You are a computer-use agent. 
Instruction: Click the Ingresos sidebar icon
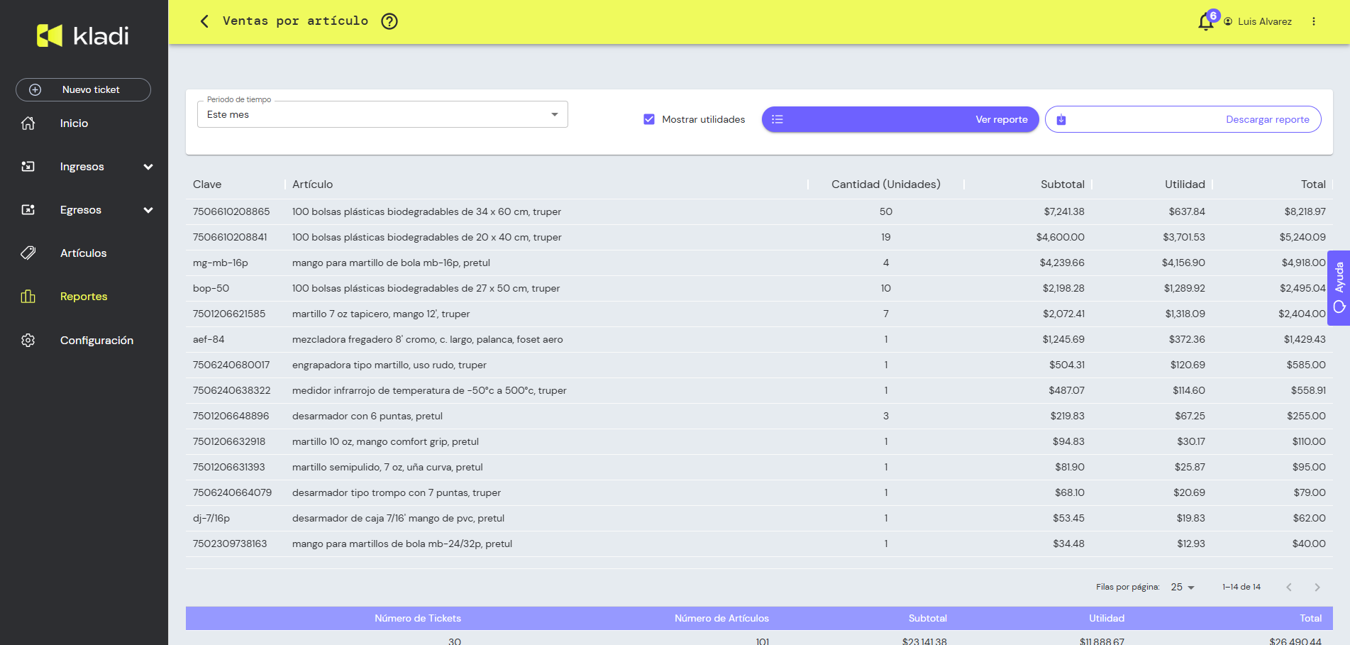point(28,167)
